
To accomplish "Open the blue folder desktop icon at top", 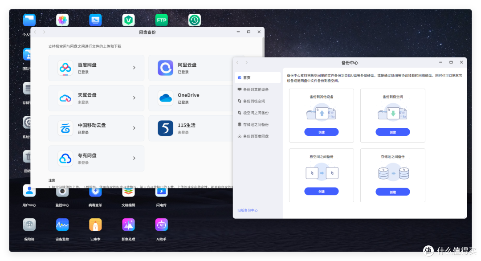I will click(x=29, y=20).
